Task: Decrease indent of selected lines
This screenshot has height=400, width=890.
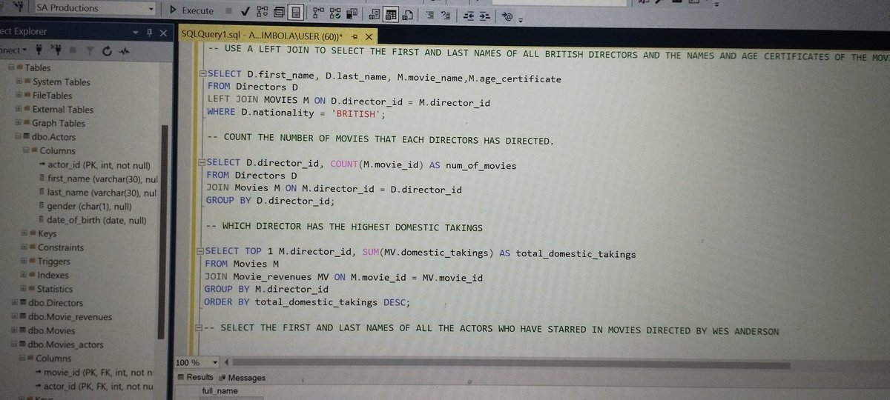Action: [469, 16]
